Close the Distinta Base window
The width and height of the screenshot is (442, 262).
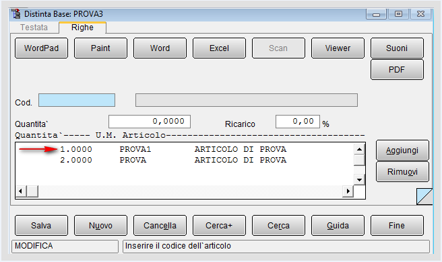click(420, 14)
